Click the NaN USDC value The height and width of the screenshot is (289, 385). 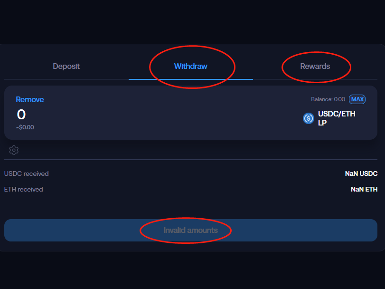[x=361, y=173]
